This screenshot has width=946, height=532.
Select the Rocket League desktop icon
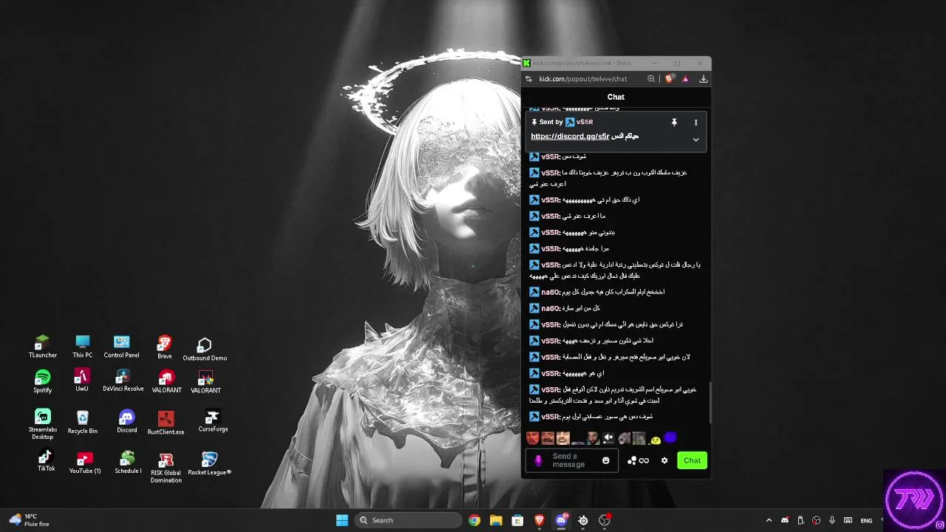[x=210, y=463]
